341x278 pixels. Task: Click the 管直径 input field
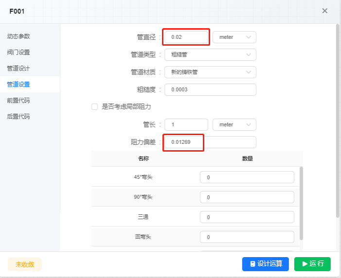[x=186, y=37]
